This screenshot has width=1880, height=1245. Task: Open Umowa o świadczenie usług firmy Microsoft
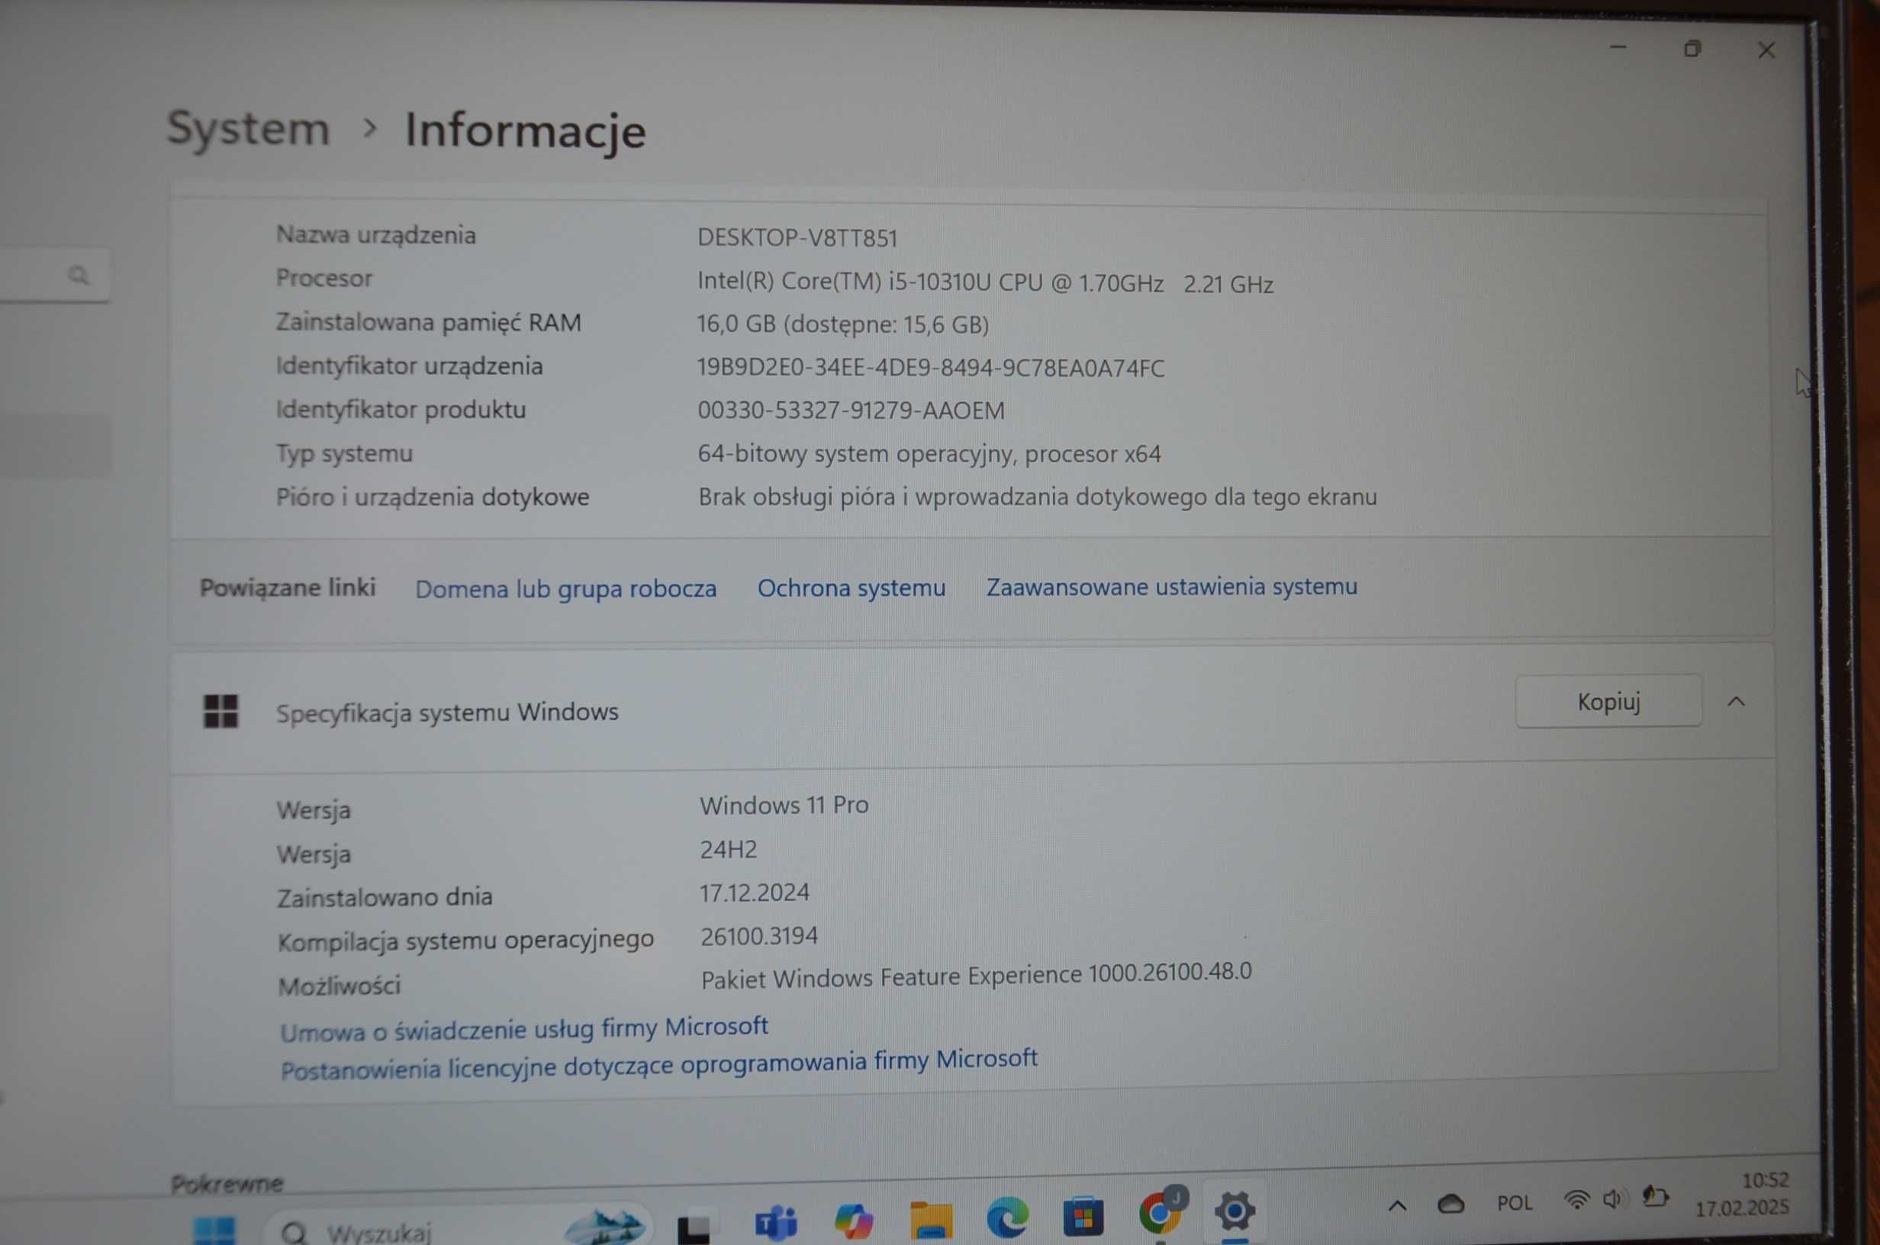click(x=524, y=1030)
